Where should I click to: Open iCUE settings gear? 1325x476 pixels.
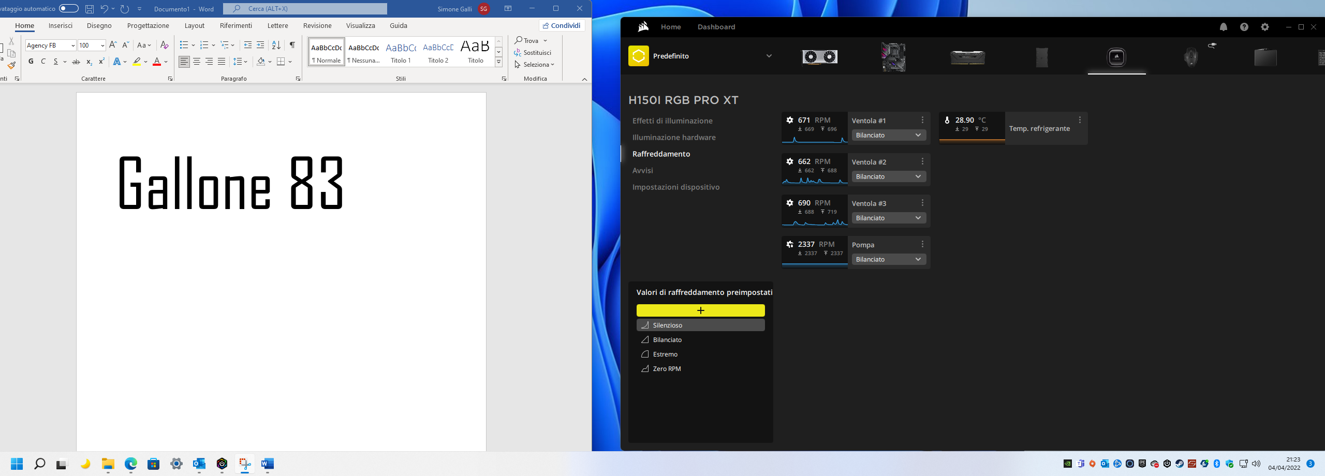(x=1265, y=27)
